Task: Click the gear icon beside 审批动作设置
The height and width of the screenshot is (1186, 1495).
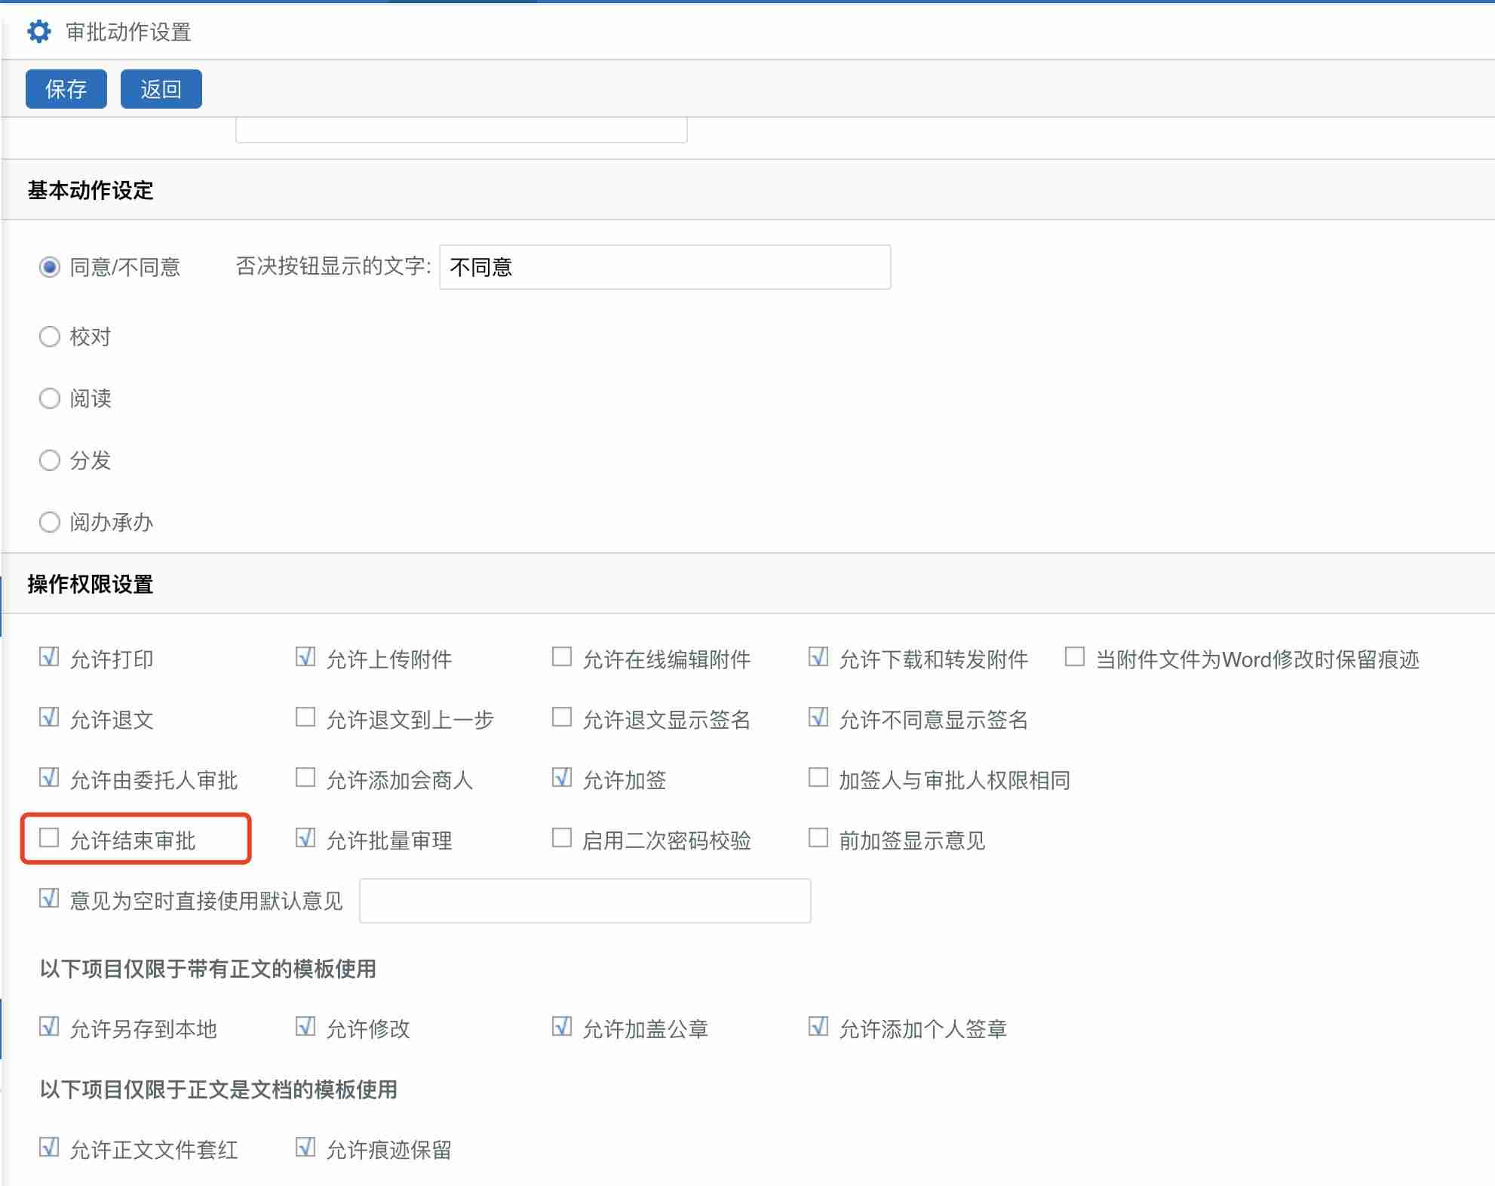Action: [x=38, y=32]
